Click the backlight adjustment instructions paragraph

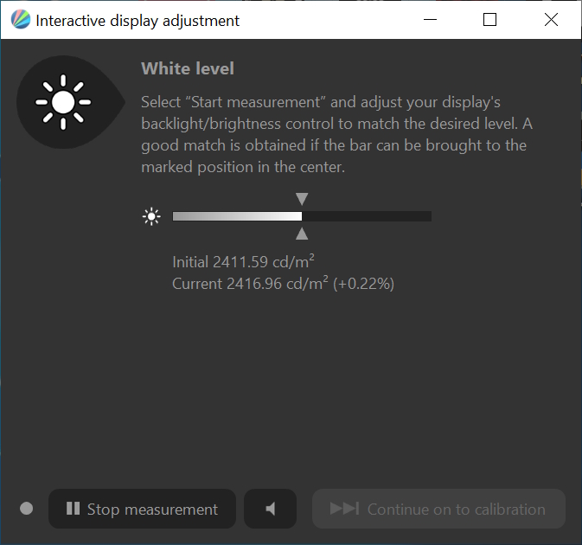click(x=333, y=134)
